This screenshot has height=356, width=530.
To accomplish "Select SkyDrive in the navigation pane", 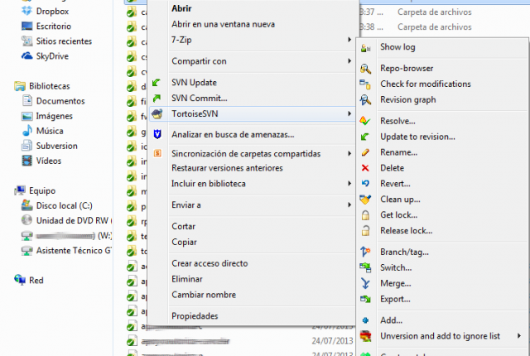I will point(52,56).
